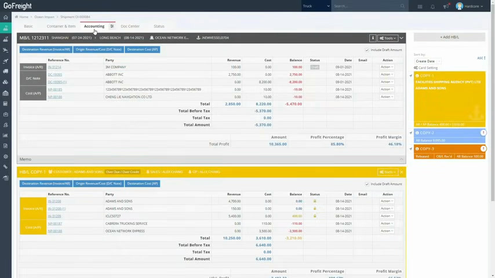The image size is (495, 278).
Task: Go to the Ocean Import breadcrumb
Action: (44, 17)
